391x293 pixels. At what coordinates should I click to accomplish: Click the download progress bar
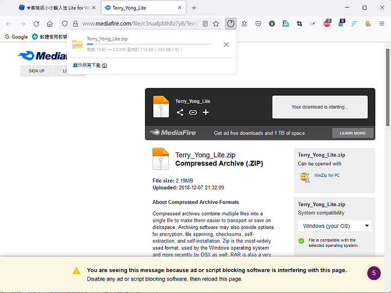pyautogui.click(x=149, y=44)
